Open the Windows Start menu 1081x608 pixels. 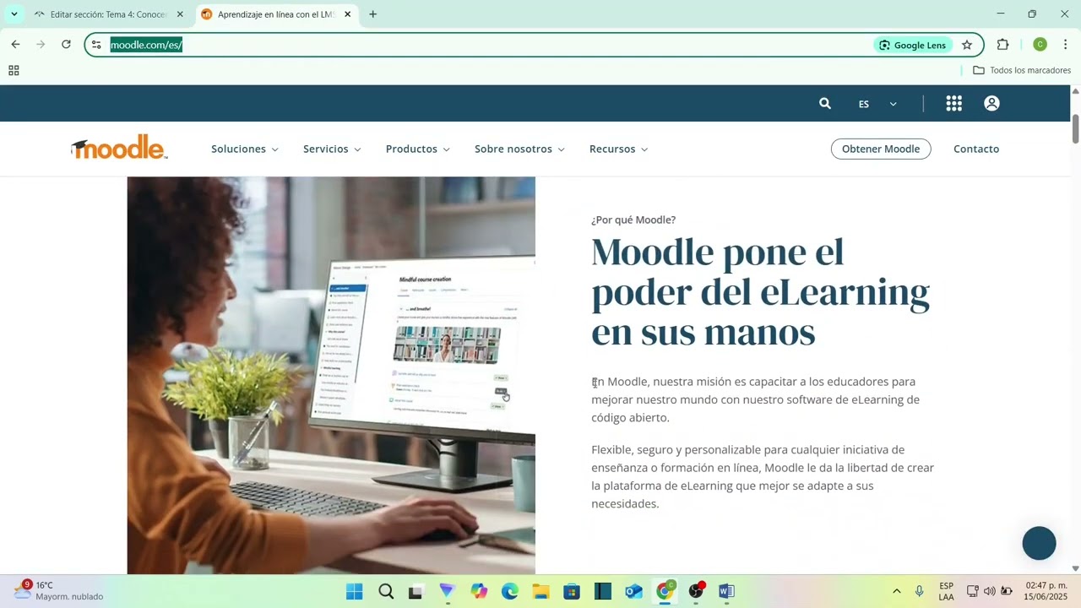(355, 591)
